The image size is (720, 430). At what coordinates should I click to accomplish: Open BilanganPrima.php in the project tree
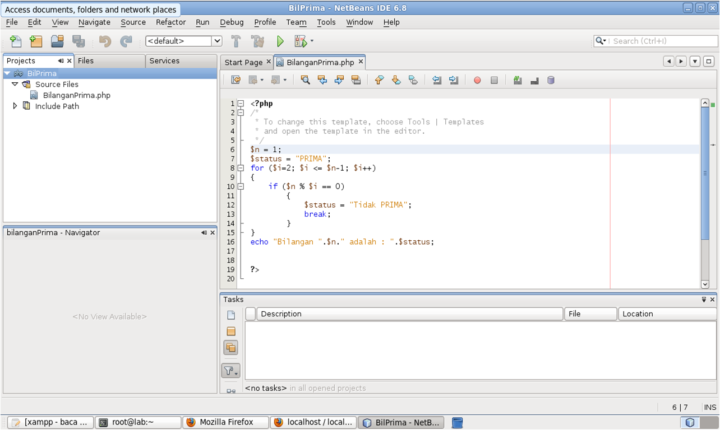(x=76, y=95)
